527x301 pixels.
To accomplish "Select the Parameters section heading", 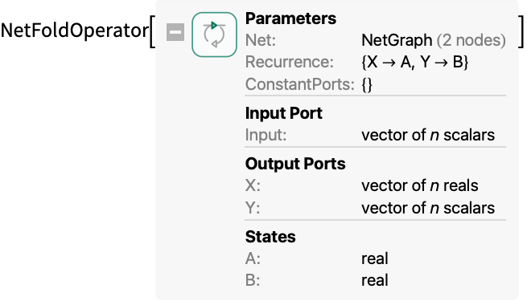I will pyautogui.click(x=290, y=18).
